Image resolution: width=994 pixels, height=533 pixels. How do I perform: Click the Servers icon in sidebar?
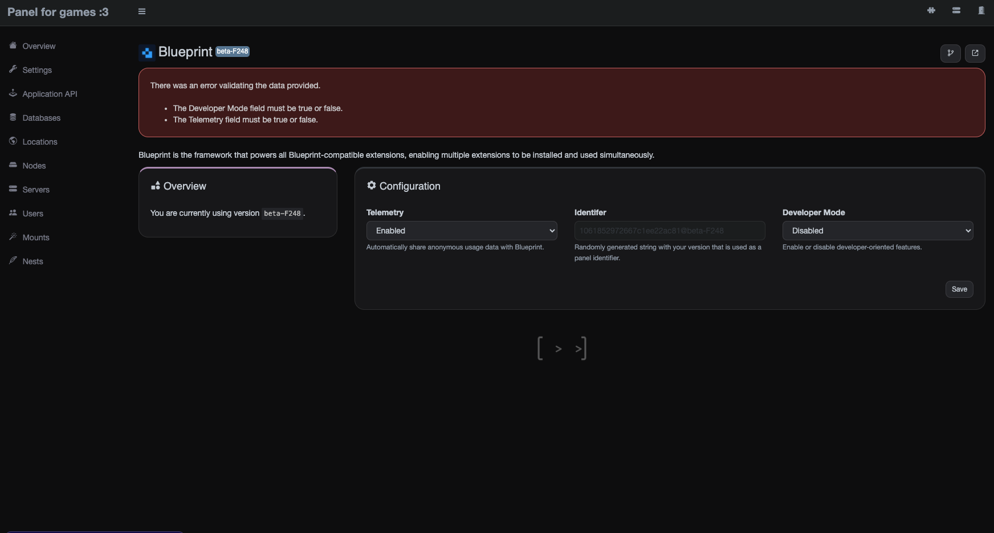click(x=13, y=189)
